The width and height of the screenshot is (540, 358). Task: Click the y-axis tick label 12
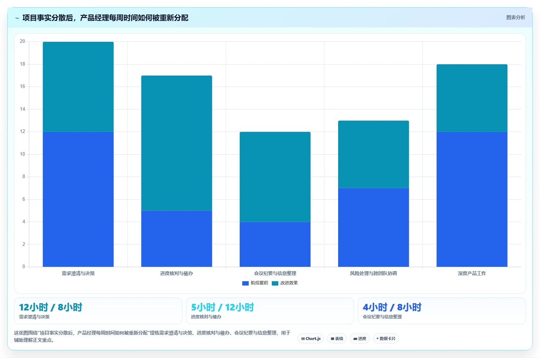[x=22, y=132]
